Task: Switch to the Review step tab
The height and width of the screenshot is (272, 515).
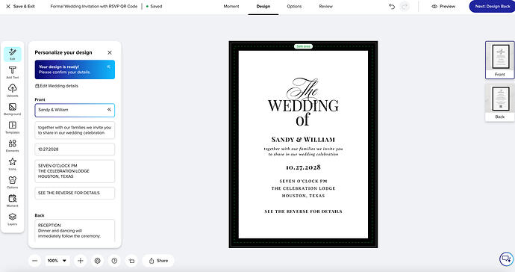Action: pos(326,6)
